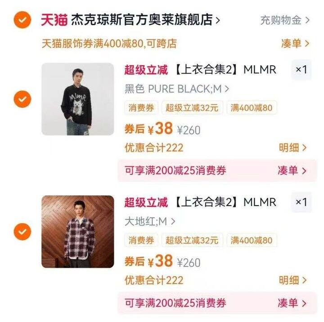Viewport: 324px width, 322px height.
Task: Open the black sweater product thumbnail
Action: click(x=78, y=99)
